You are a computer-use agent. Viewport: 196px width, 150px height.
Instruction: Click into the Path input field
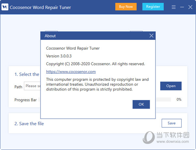pos(32,86)
